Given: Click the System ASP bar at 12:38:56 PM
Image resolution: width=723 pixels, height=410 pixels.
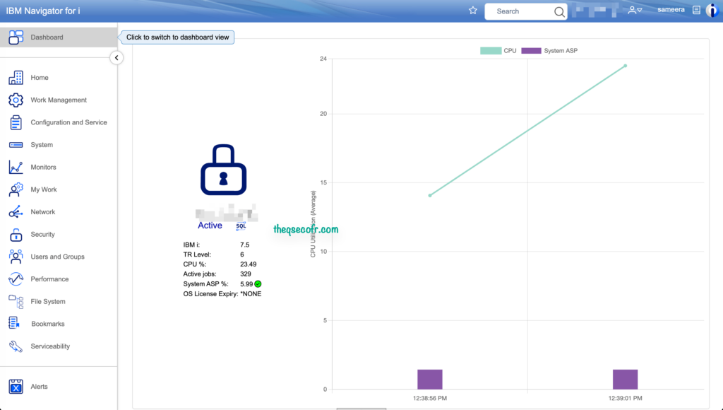Looking at the screenshot, I should coord(430,380).
